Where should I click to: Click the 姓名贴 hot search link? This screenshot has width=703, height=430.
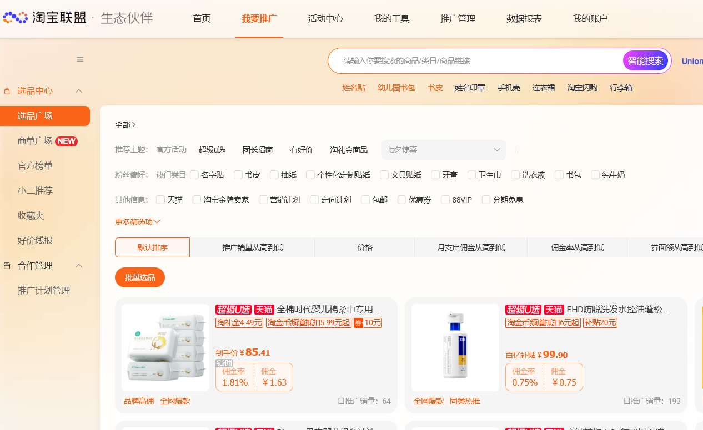click(x=354, y=88)
